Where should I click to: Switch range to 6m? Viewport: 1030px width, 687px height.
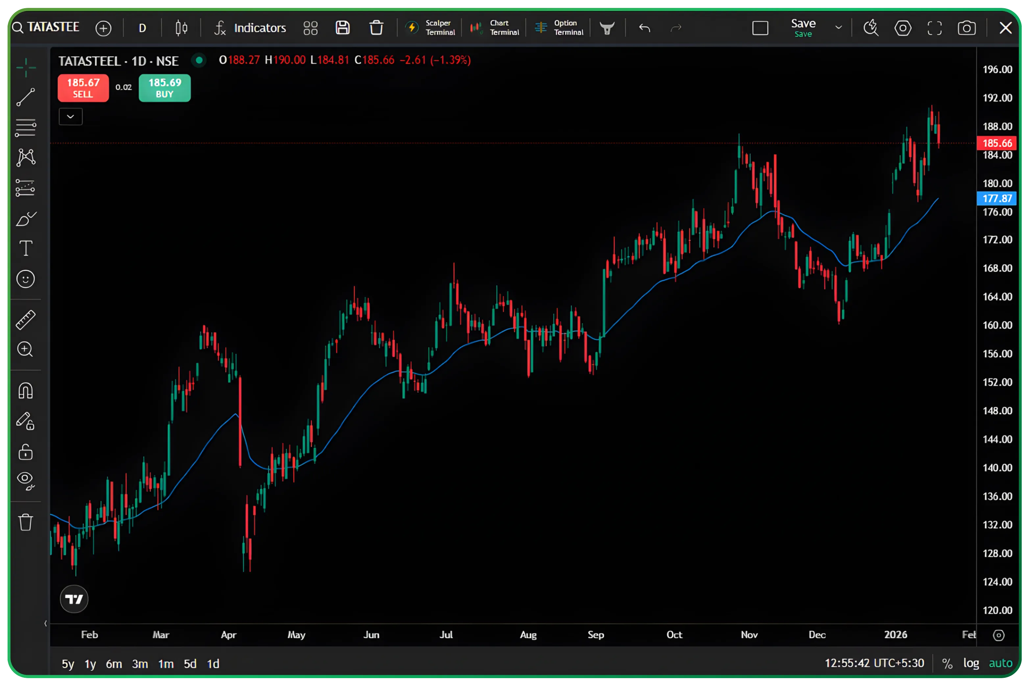[x=114, y=664]
